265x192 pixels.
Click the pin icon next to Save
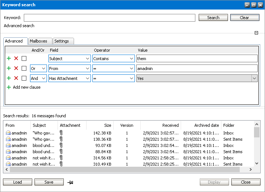(x=70, y=182)
